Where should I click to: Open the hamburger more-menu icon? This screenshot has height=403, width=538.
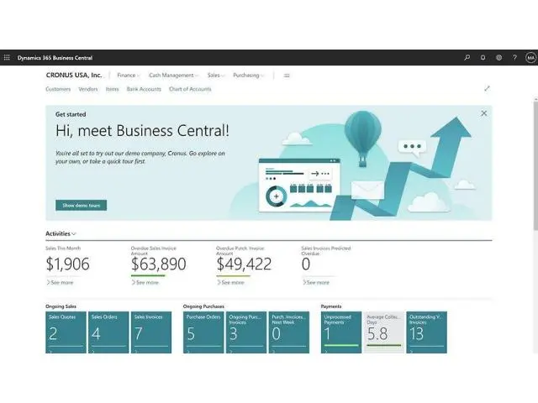pyautogui.click(x=287, y=76)
